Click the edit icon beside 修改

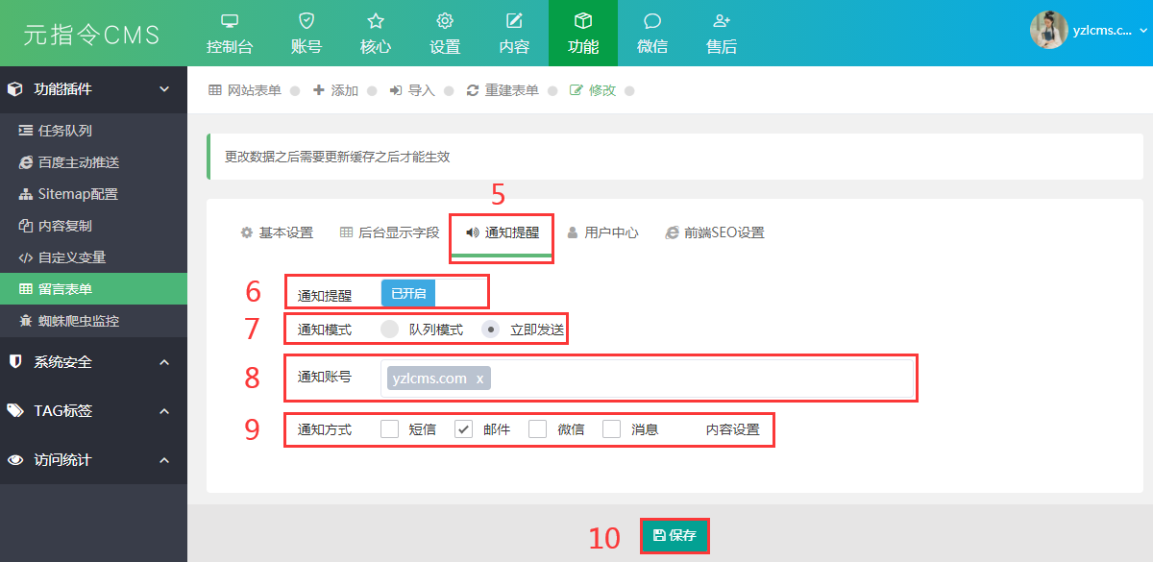point(576,90)
